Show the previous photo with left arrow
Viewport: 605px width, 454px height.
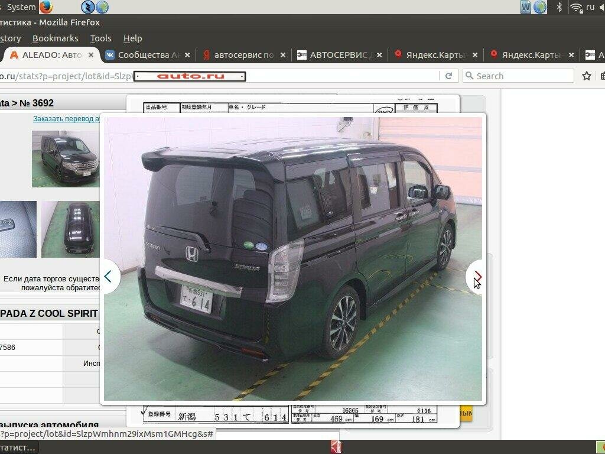[108, 277]
